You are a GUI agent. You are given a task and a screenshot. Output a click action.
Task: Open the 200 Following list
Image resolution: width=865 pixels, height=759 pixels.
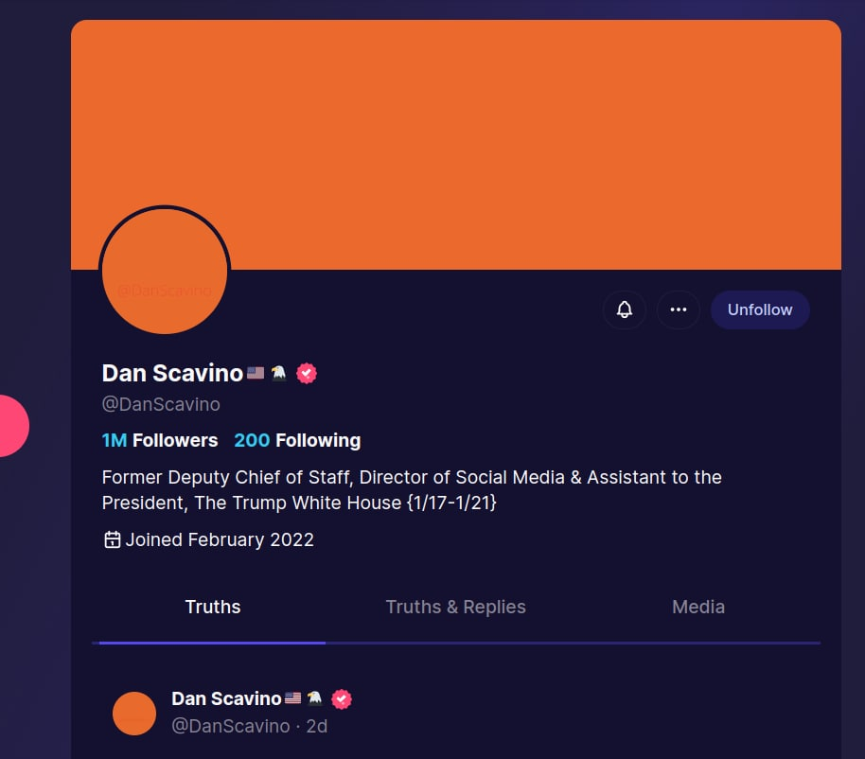coord(297,440)
